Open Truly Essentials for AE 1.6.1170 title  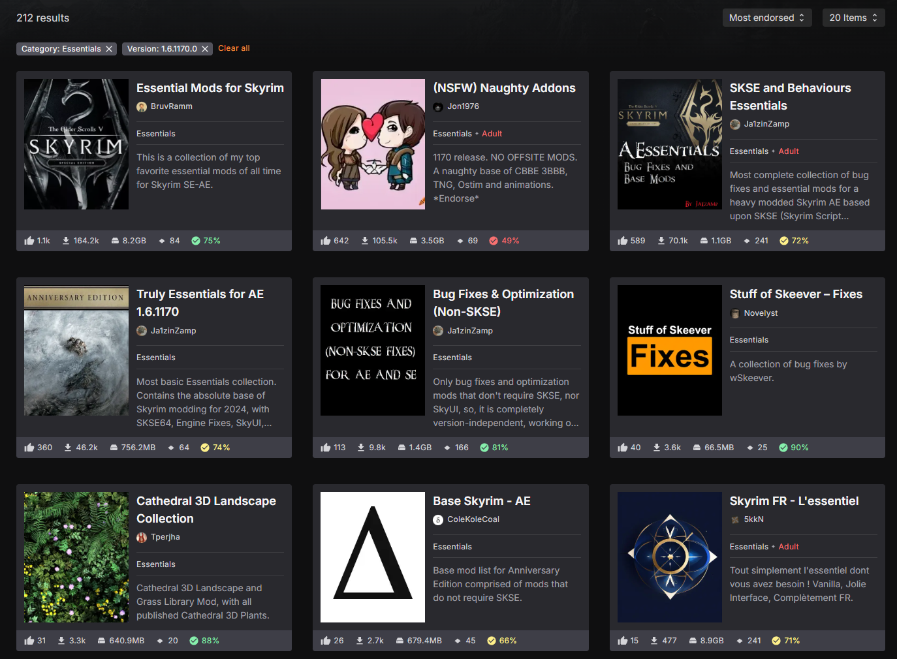[x=200, y=303]
